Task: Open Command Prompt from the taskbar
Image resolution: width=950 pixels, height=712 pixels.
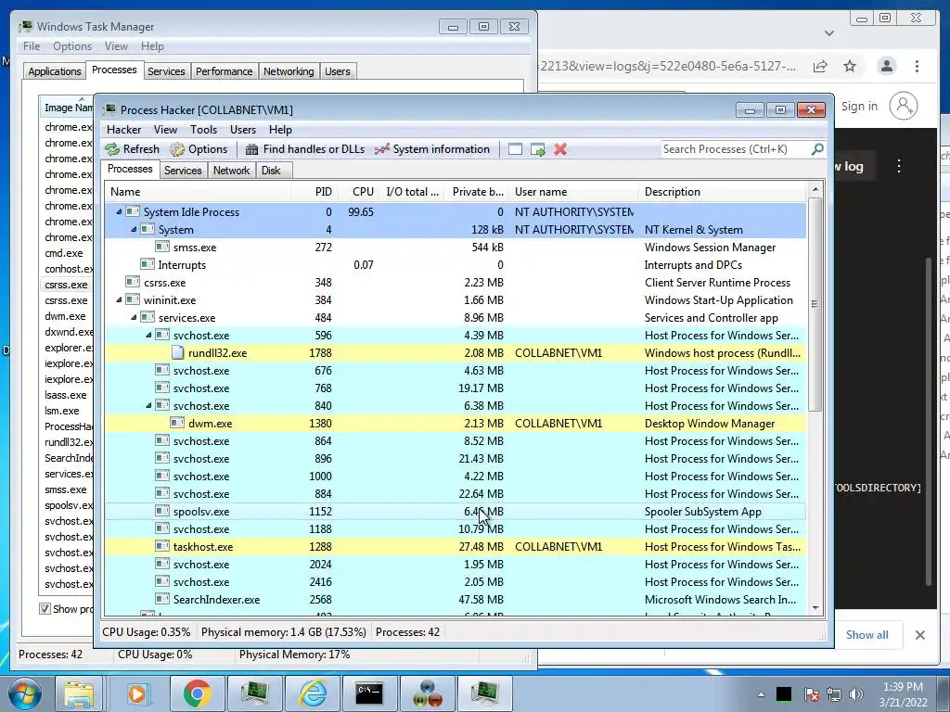Action: click(369, 693)
